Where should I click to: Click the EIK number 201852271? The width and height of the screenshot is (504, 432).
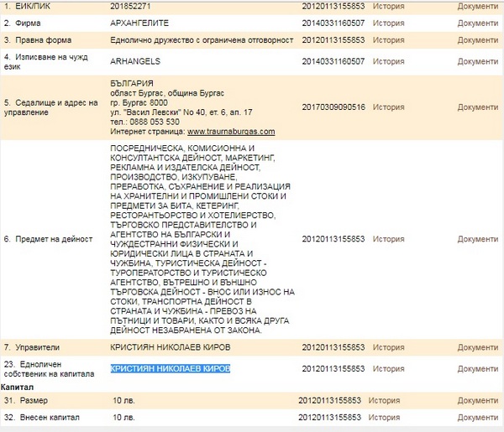point(130,6)
